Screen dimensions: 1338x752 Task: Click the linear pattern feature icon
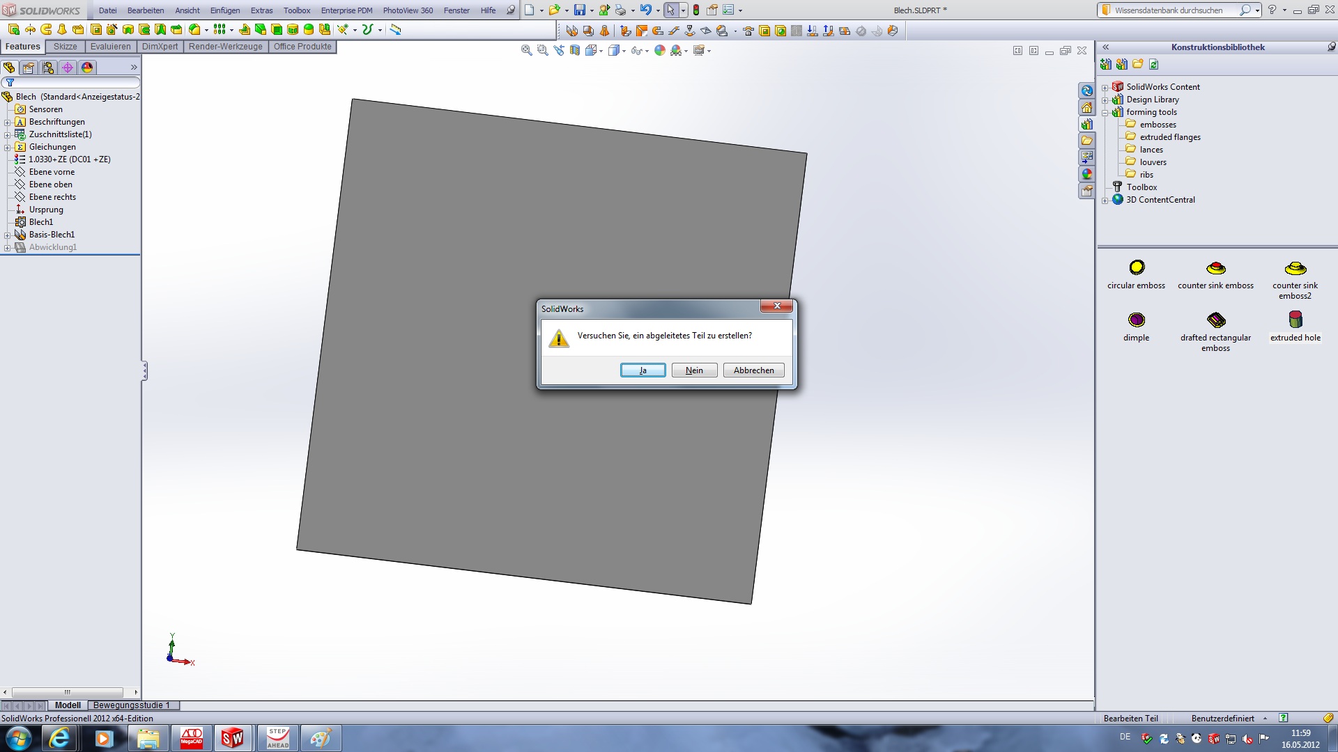220,29
